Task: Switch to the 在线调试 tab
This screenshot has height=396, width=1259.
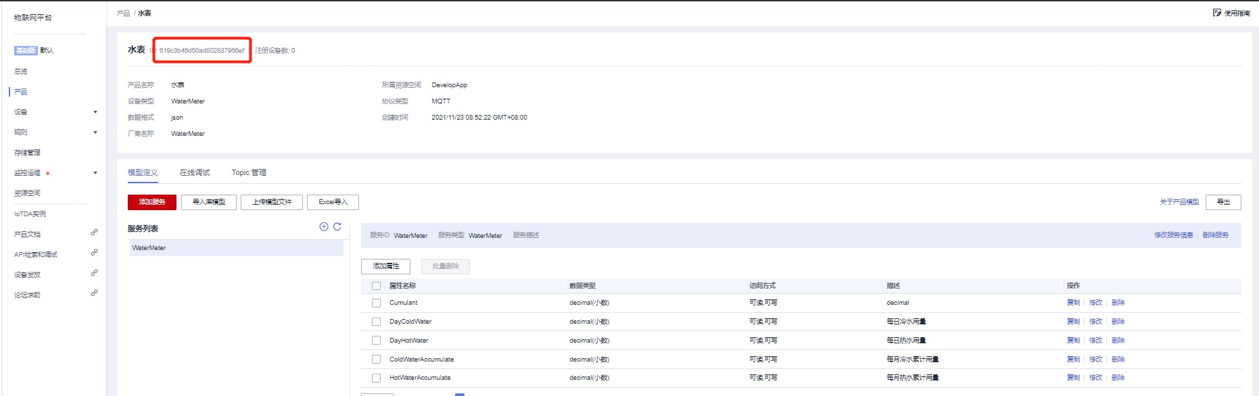Action: [195, 173]
